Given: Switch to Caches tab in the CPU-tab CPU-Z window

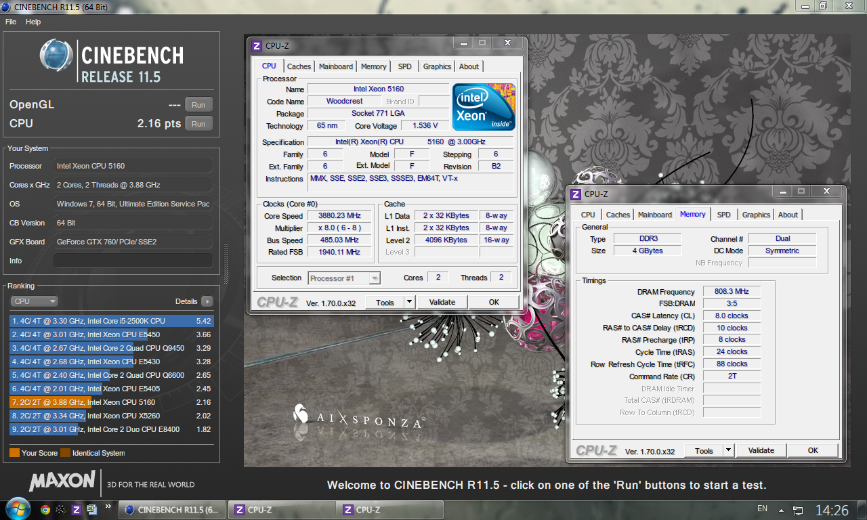Looking at the screenshot, I should (299, 66).
